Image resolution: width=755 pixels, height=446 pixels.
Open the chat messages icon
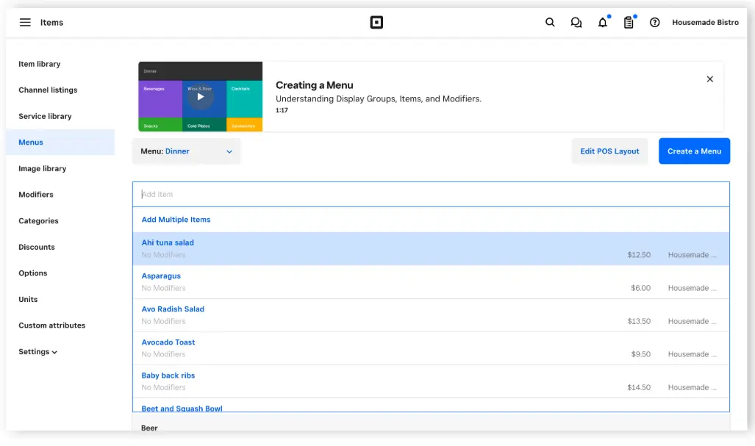[576, 23]
